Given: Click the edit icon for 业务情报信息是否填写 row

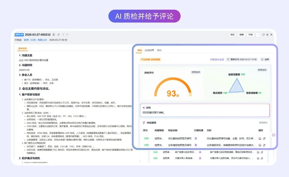Looking at the screenshot, I should click(x=264, y=145).
